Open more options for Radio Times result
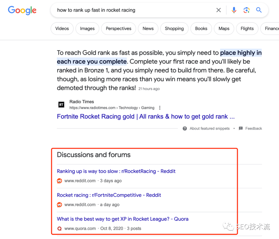This screenshot has width=279, height=239. [160, 108]
